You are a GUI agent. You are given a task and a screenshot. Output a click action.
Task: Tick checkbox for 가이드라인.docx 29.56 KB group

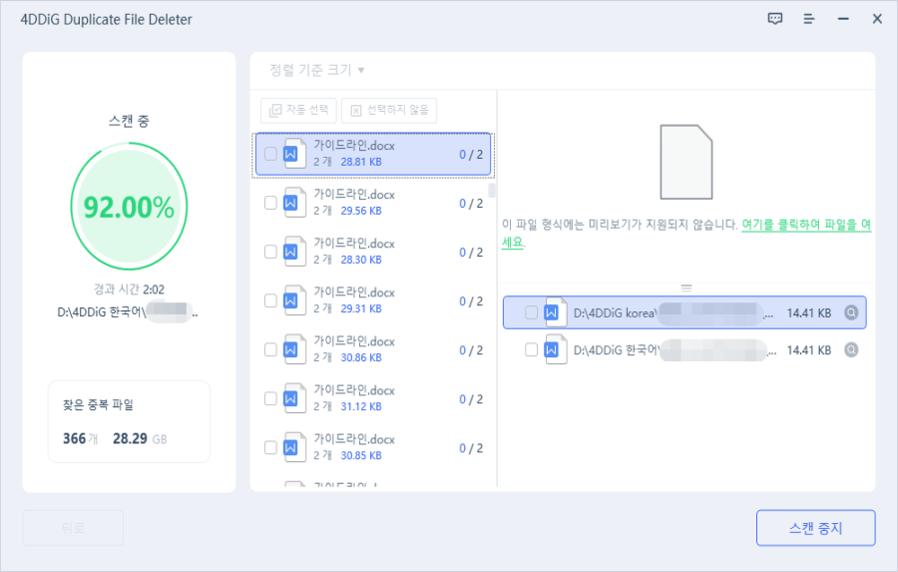point(270,203)
